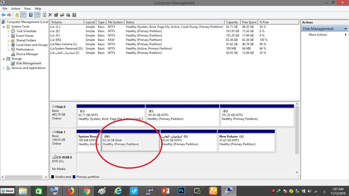Viewport: 349px width, 196px height.
Task: Sort the list by the Volume column header
Action: click(x=67, y=22)
